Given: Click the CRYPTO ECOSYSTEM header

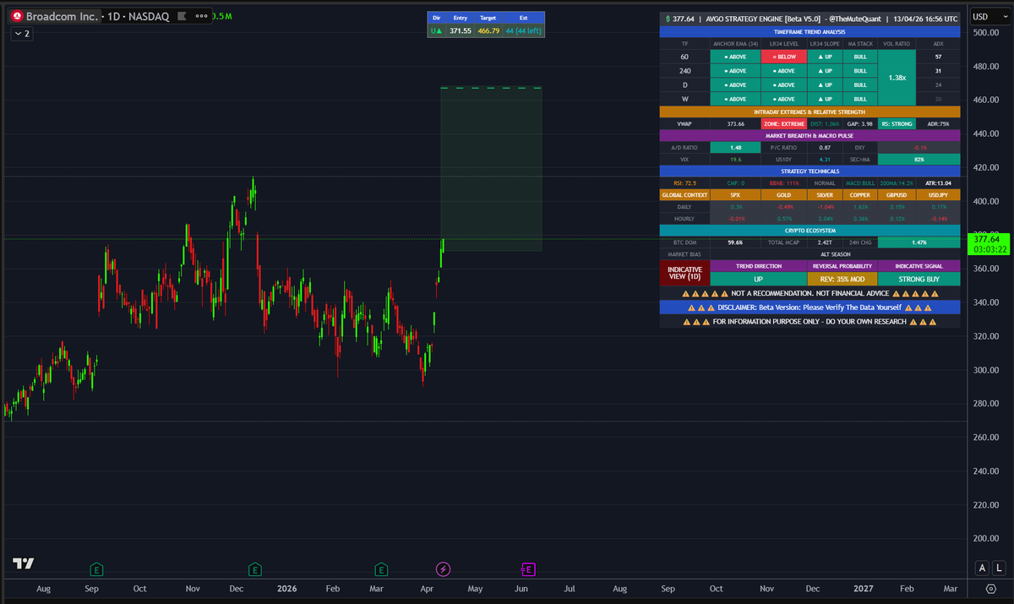Looking at the screenshot, I should tap(810, 230).
